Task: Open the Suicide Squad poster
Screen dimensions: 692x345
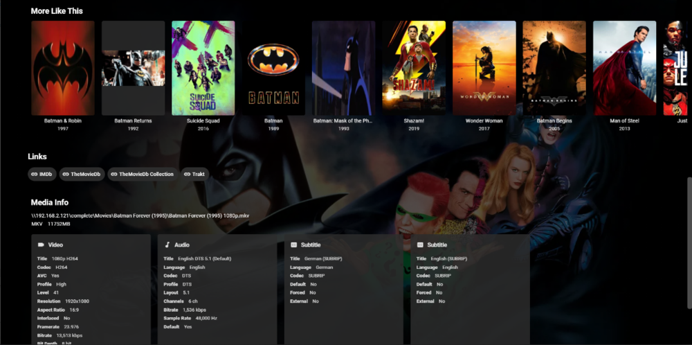Action: pos(203,68)
